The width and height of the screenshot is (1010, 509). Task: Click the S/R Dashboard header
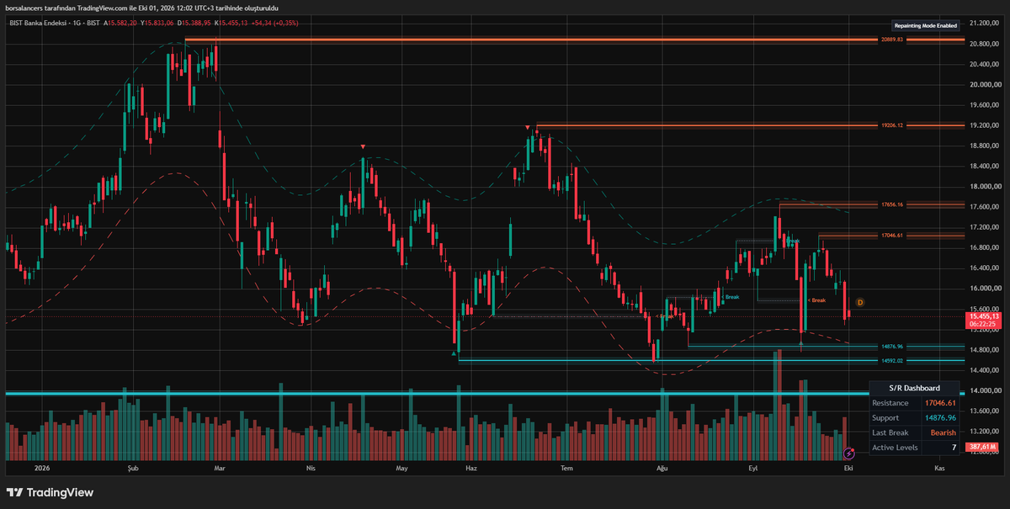[915, 388]
